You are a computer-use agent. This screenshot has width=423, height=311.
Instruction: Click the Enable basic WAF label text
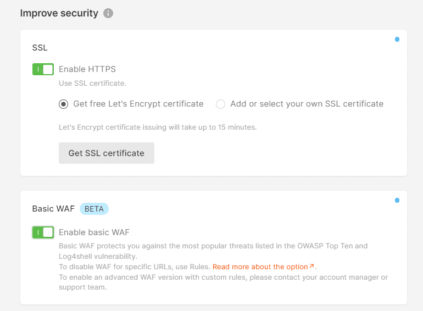tap(94, 232)
